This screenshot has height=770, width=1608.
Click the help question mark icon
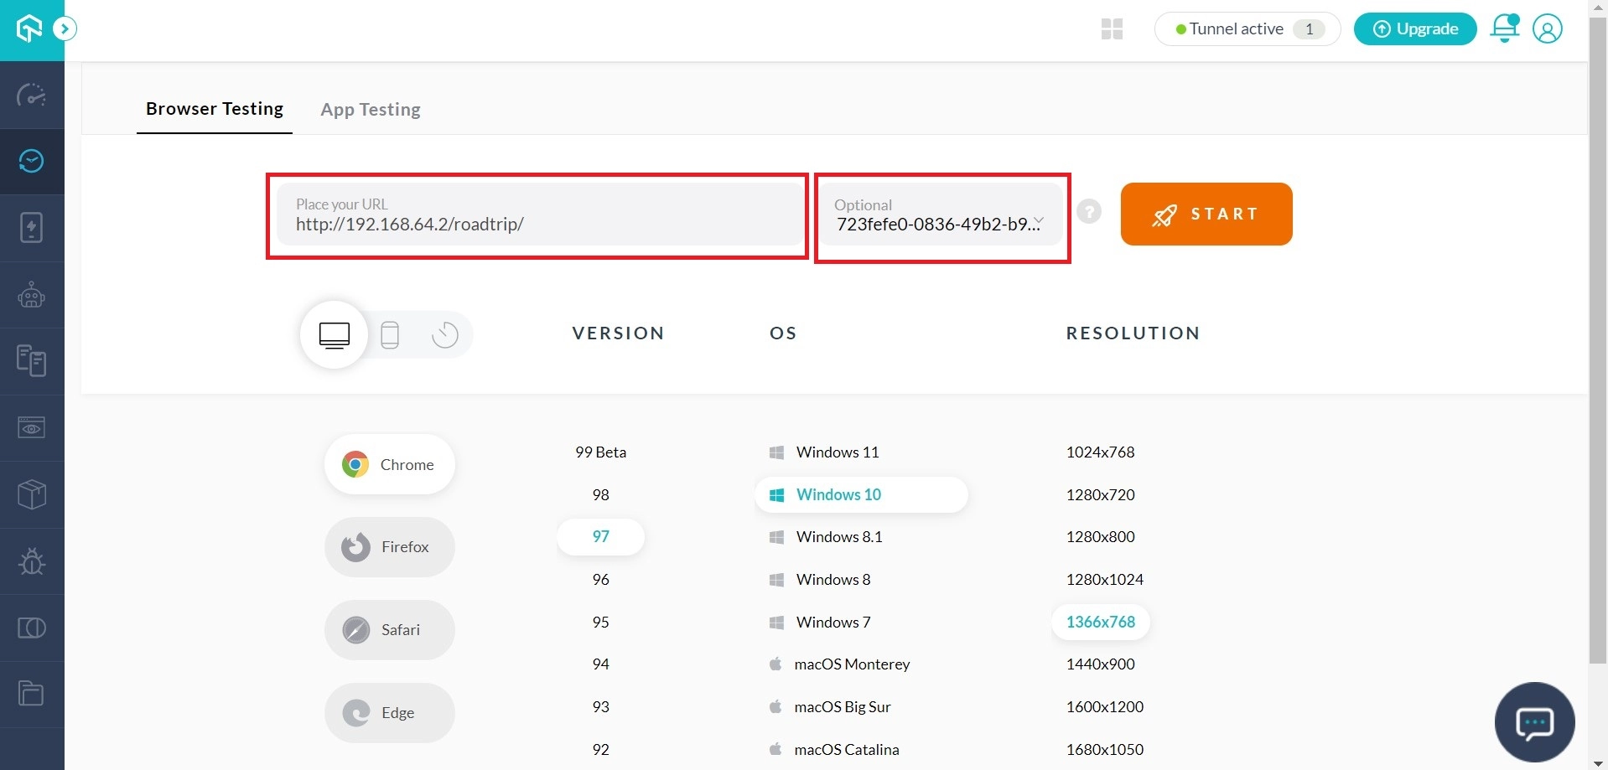point(1088,212)
